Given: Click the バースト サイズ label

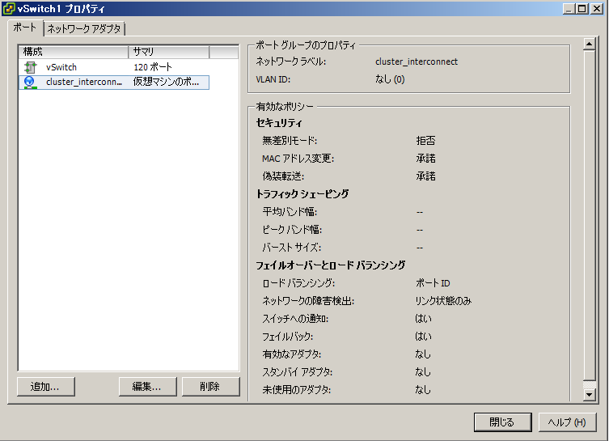Looking at the screenshot, I should coord(291,248).
